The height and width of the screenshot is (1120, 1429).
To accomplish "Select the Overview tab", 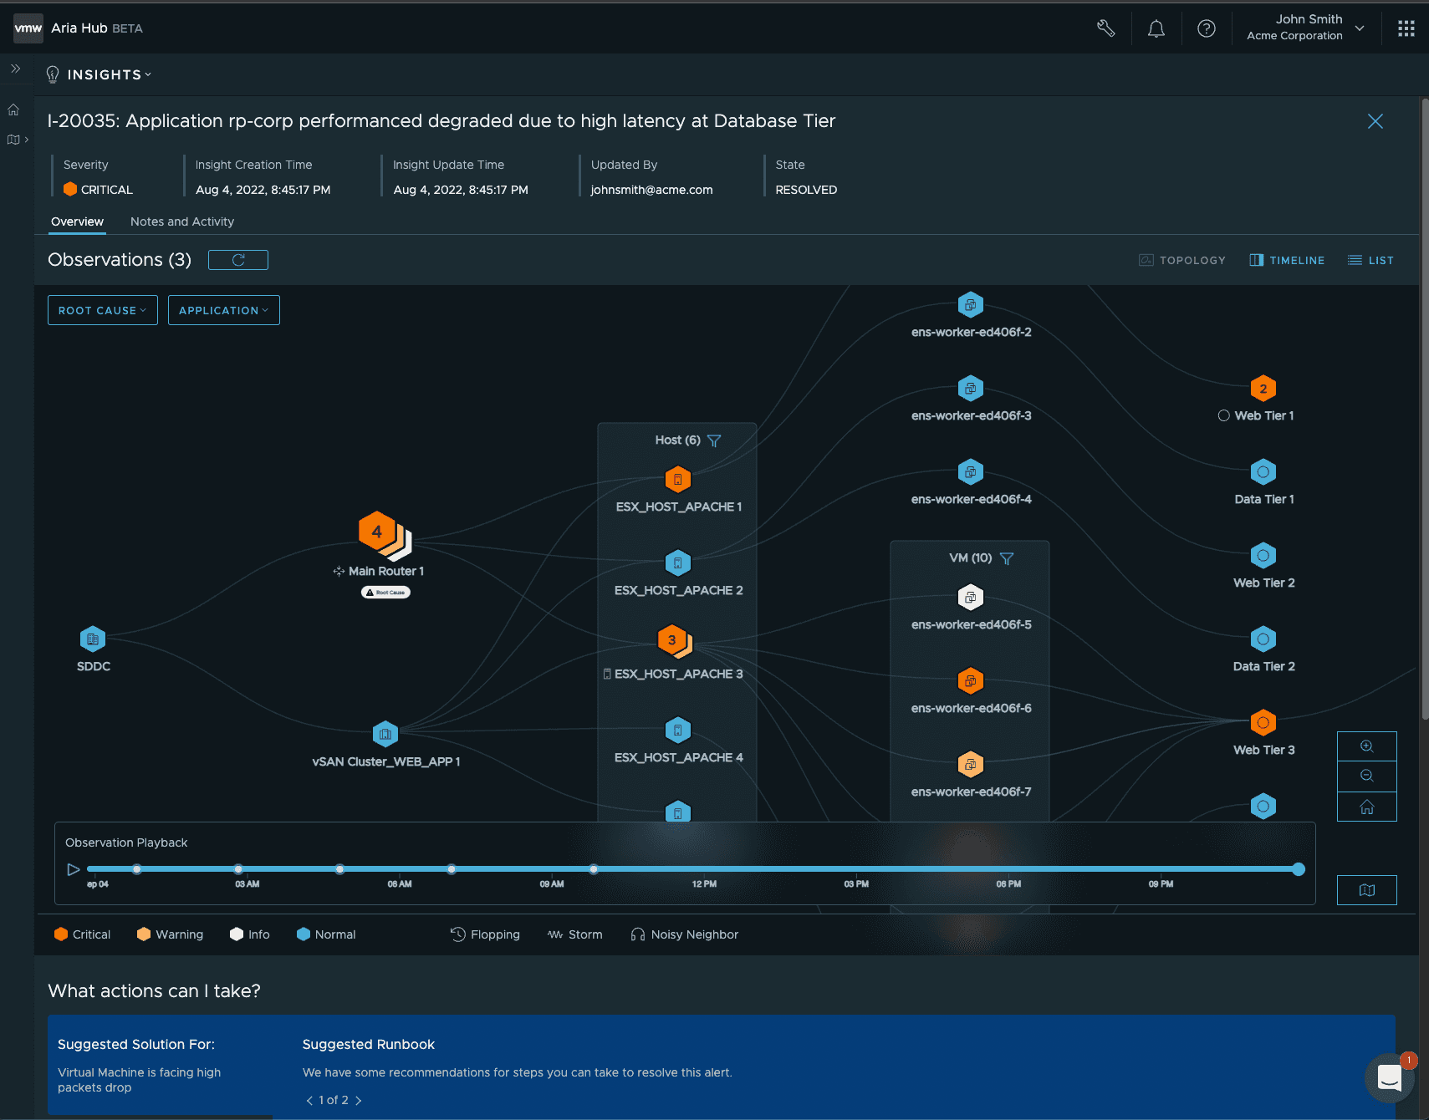I will [77, 221].
